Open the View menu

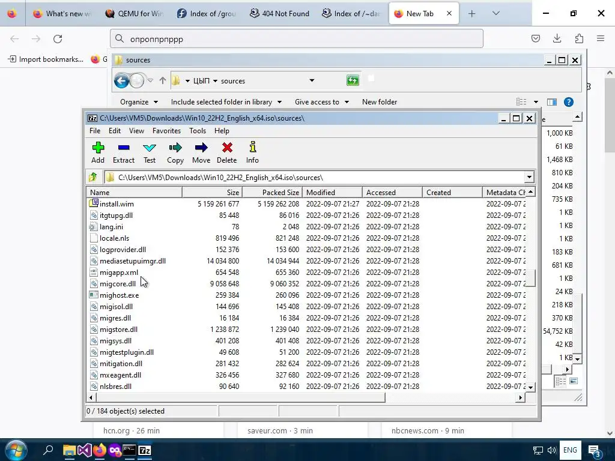[x=136, y=130]
